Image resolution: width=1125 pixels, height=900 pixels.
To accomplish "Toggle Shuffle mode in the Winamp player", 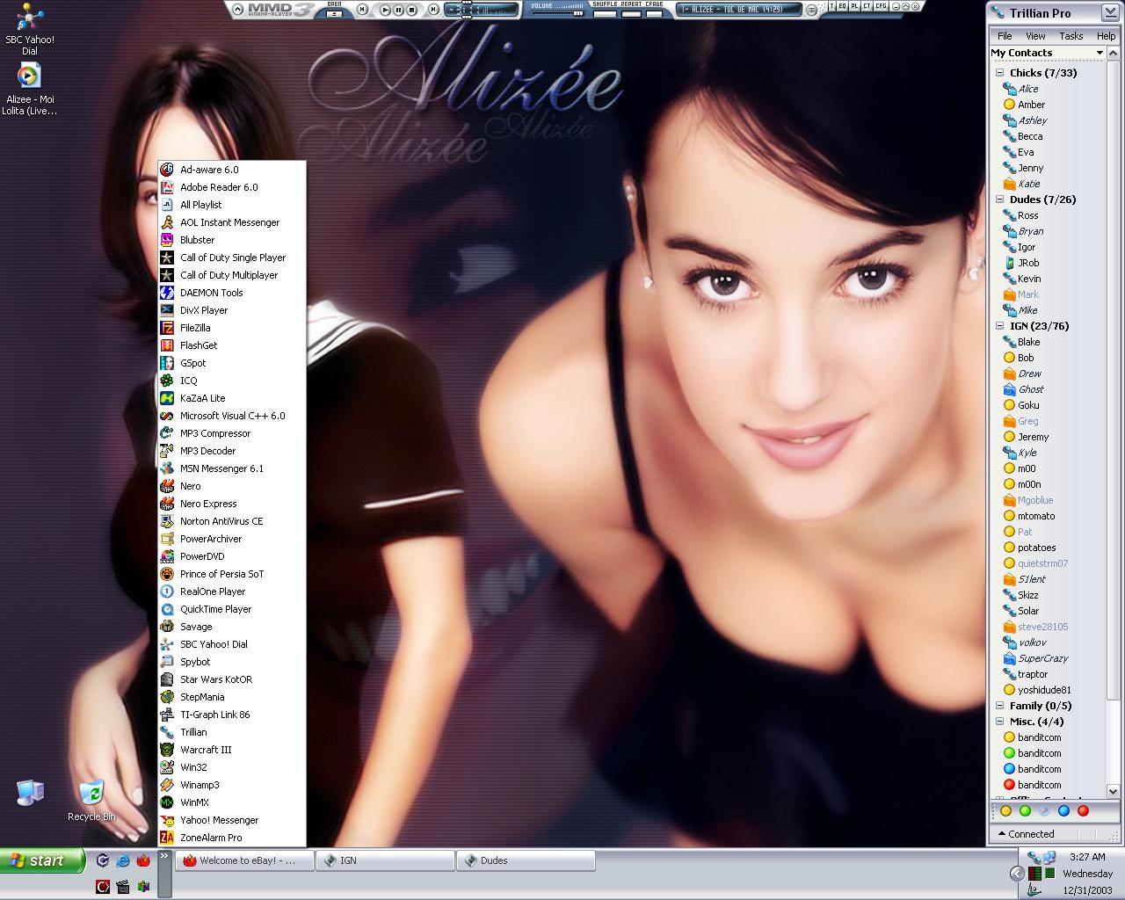I will 605,12.
